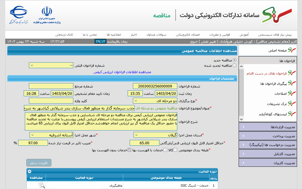Click the شرح فراخوان text area
The image size is (302, 189).
[x=101, y=121]
